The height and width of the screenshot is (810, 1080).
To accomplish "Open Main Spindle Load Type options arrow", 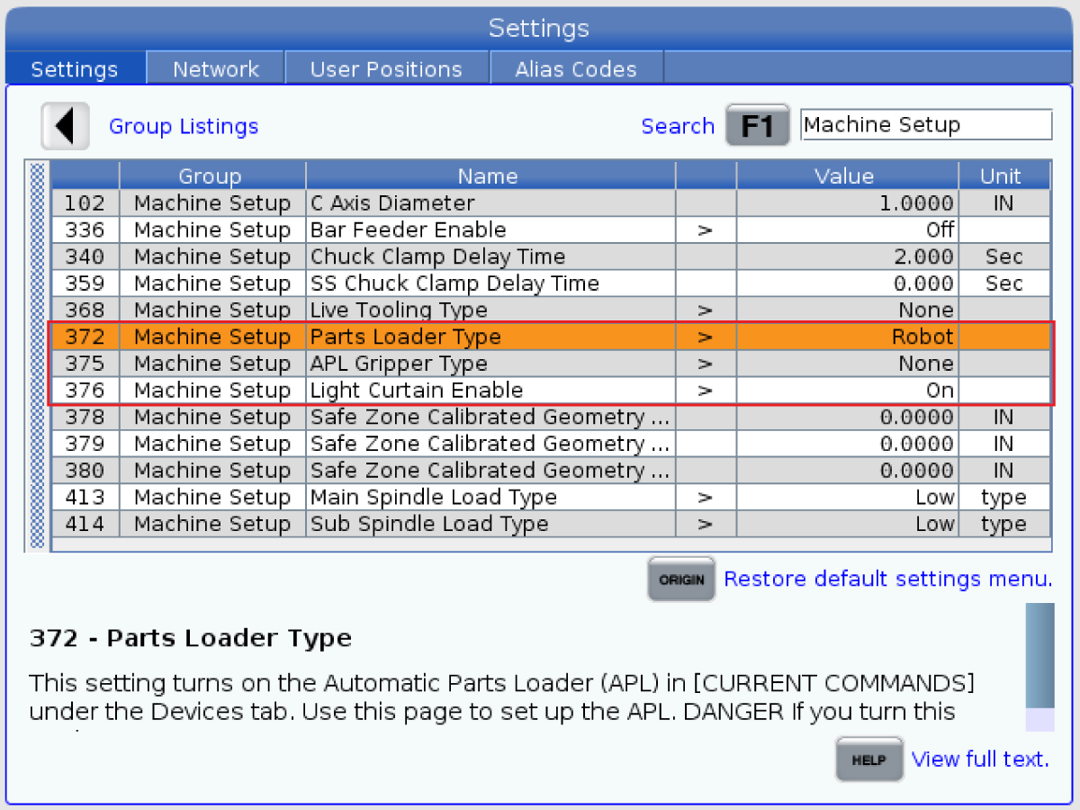I will click(x=705, y=498).
